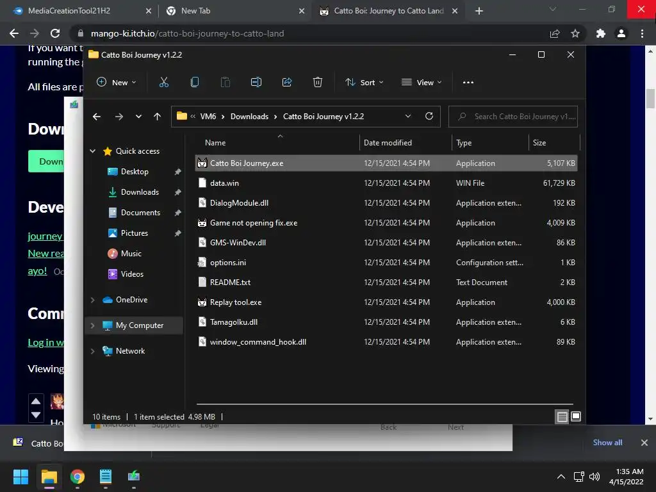
Task: Click the webpage vertical scrollbar thumb
Action: click(650, 99)
